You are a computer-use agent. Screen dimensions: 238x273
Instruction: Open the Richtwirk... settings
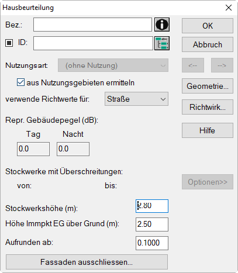[x=208, y=107]
